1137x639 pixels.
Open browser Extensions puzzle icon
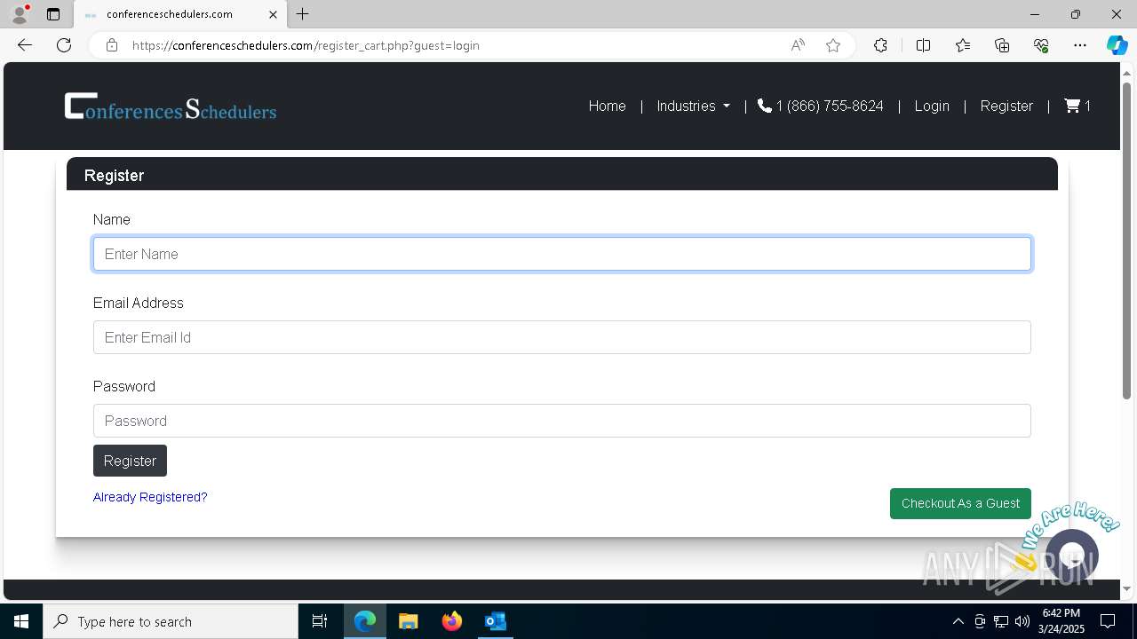coord(880,45)
